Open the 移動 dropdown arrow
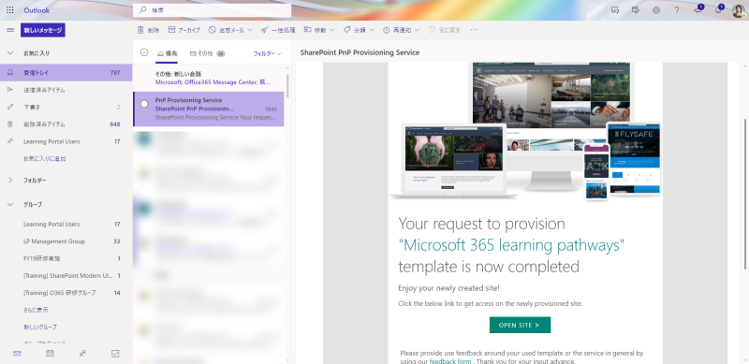749x364 pixels. (332, 30)
